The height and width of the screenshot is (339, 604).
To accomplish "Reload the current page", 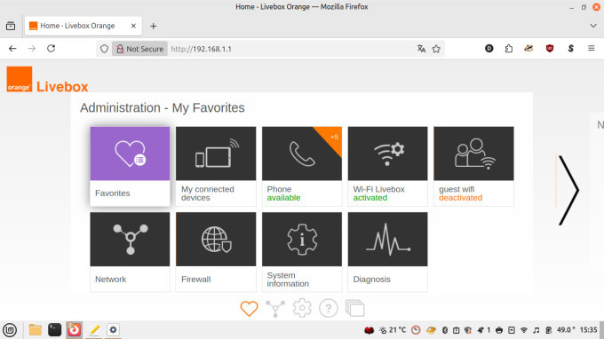I will (52, 49).
